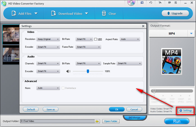Click the document list icon in title bar
The image size is (196, 127).
click(176, 3)
